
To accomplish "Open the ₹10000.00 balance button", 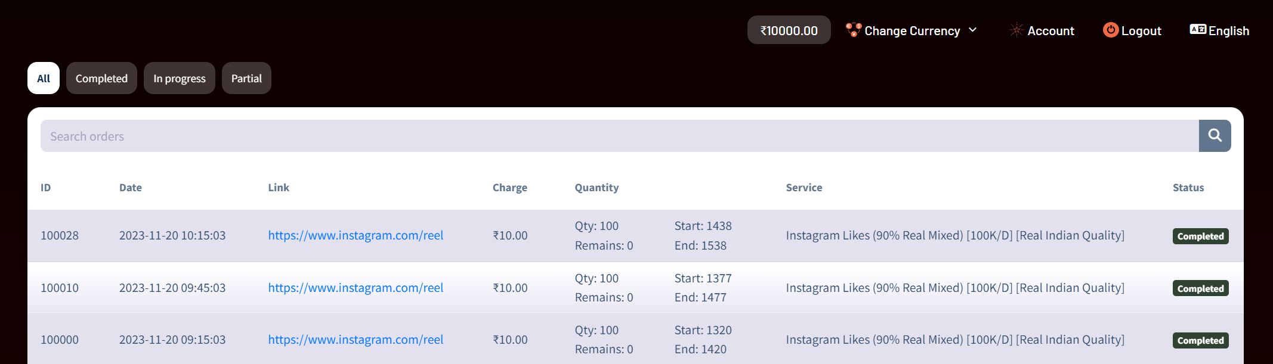I will coord(789,30).
